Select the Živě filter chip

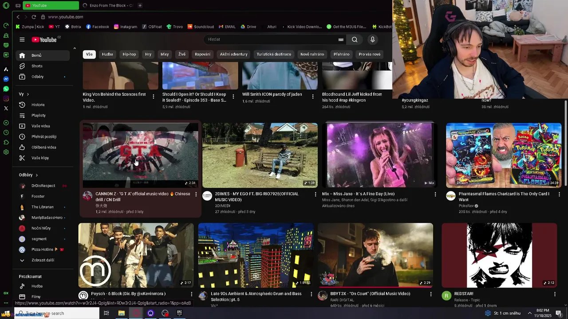pyautogui.click(x=182, y=54)
